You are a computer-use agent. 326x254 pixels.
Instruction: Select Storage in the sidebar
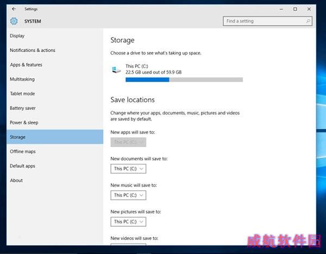click(55, 137)
